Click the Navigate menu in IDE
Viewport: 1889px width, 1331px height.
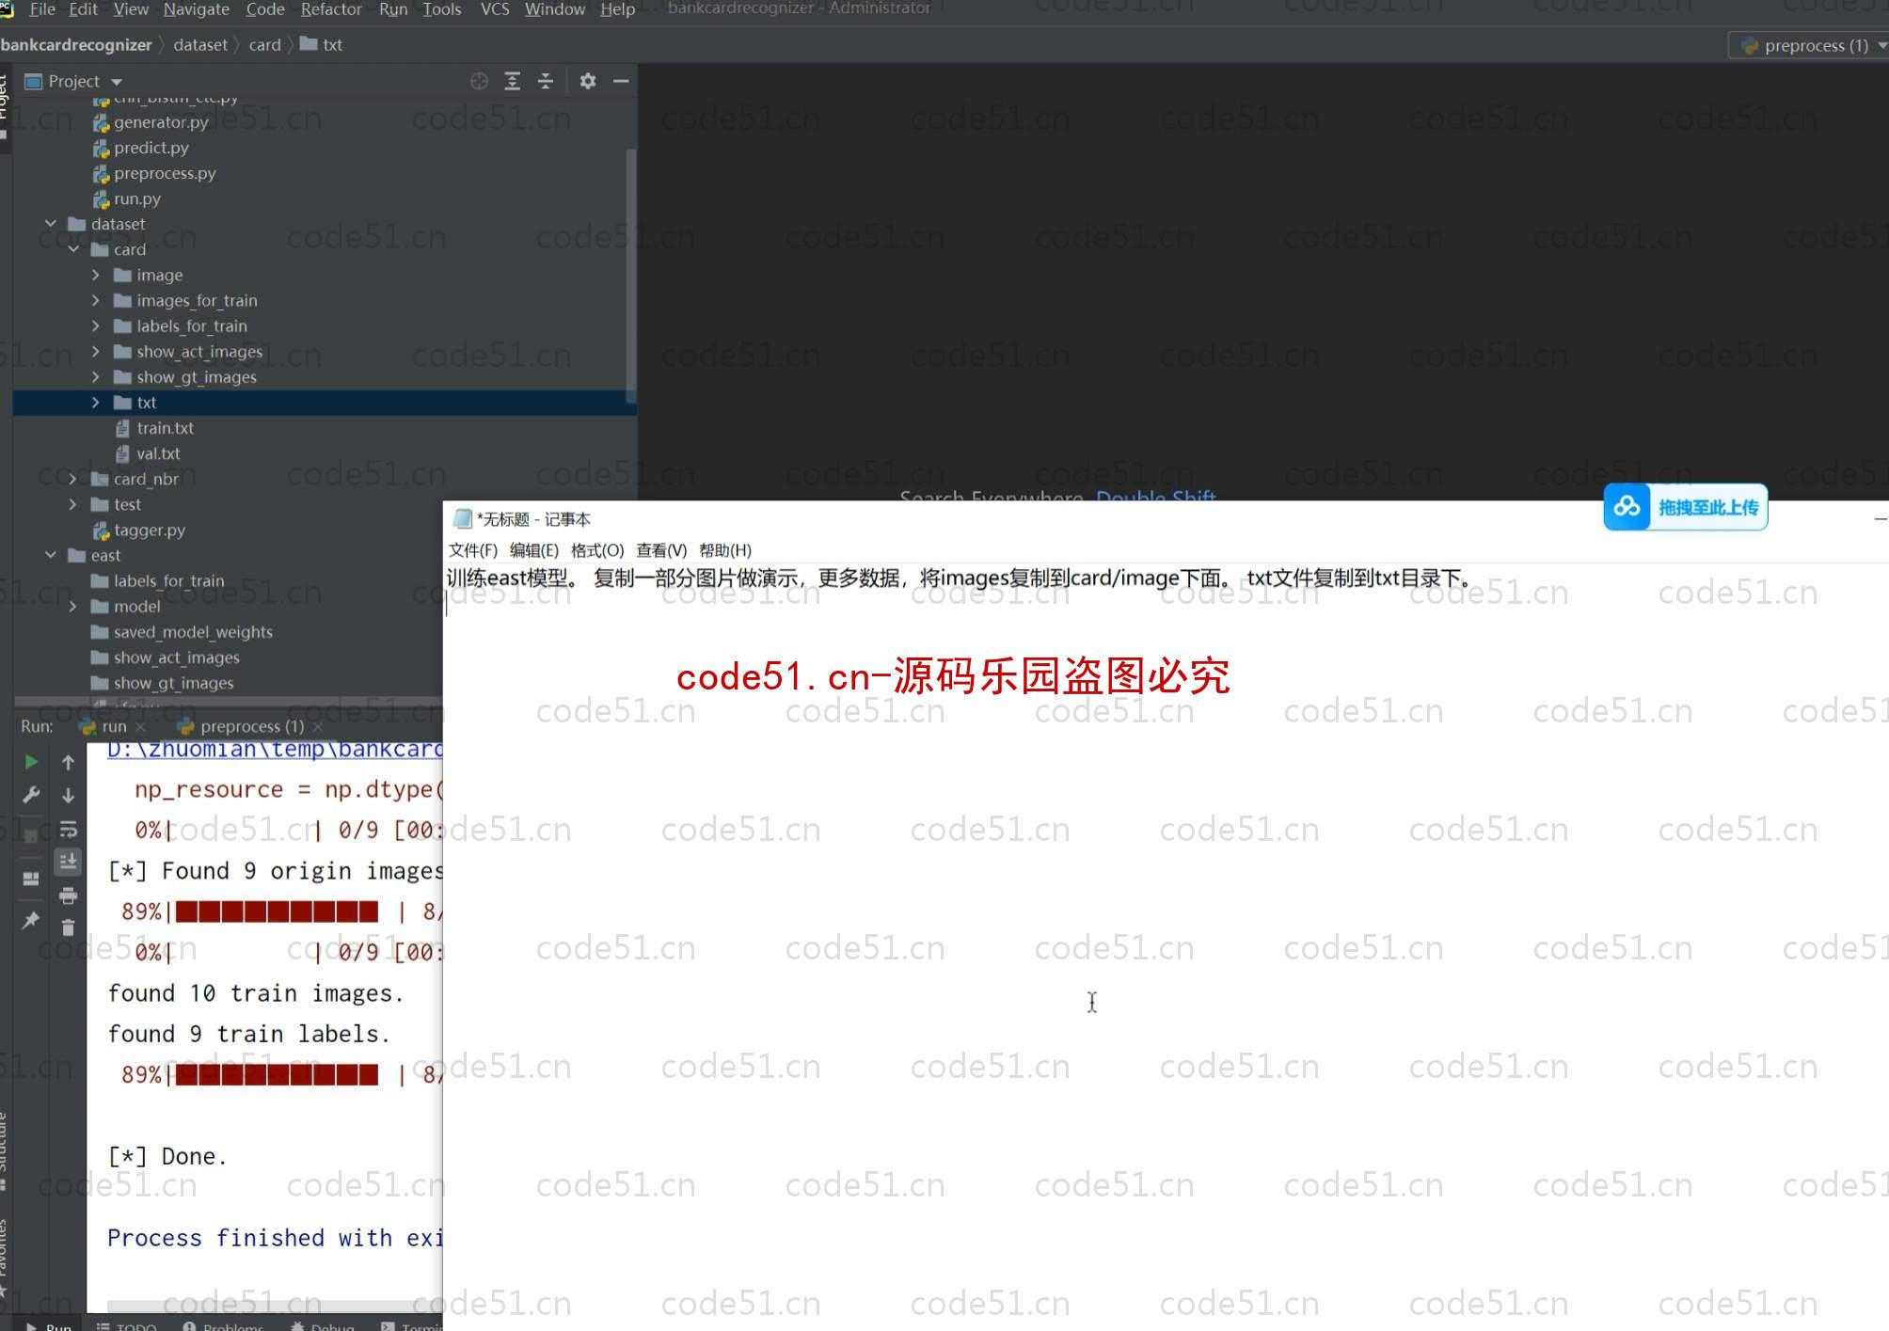coord(198,10)
